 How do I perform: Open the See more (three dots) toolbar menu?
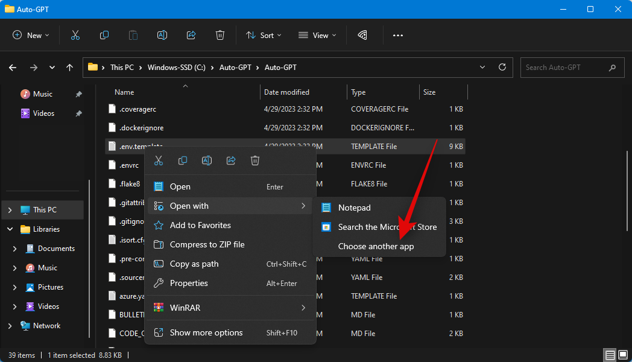coord(398,35)
